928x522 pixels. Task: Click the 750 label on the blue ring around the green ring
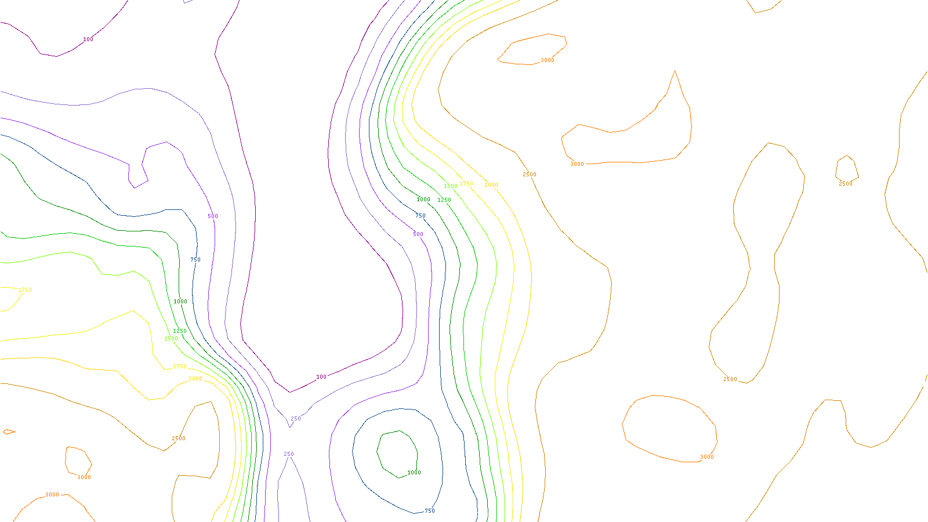click(430, 511)
